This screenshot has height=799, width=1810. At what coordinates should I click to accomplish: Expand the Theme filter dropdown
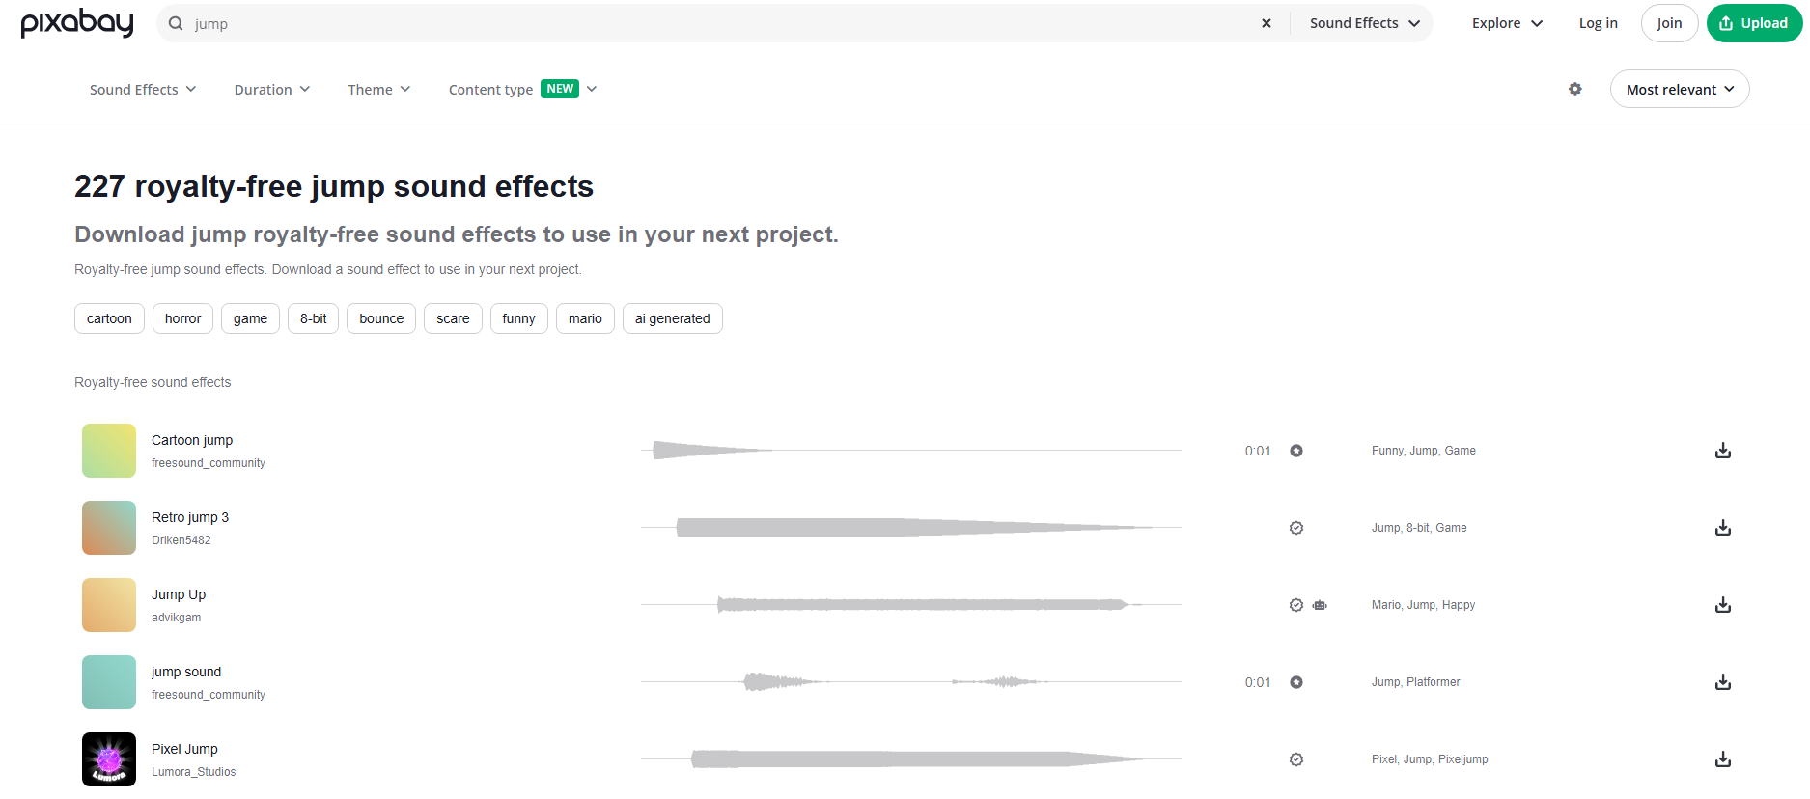(x=378, y=89)
